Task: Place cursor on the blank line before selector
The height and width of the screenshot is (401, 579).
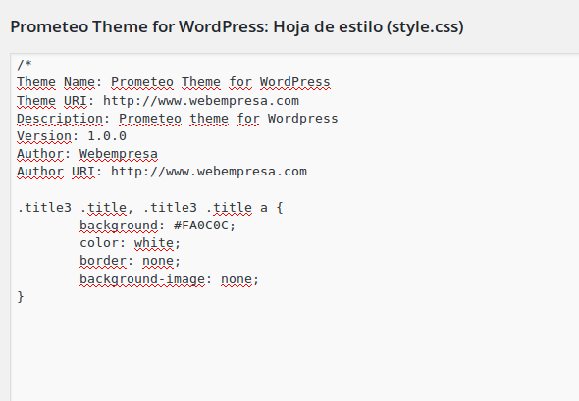Action: (x=148, y=189)
